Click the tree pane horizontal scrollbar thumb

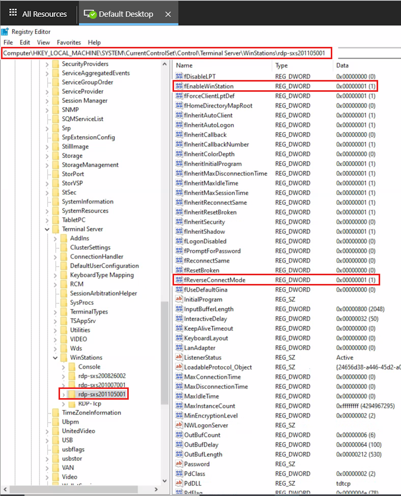pyautogui.click(x=74, y=489)
